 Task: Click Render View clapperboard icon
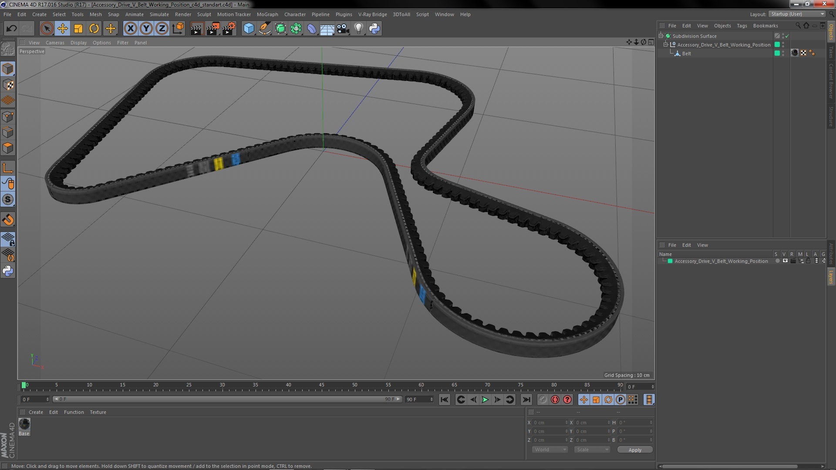pyautogui.click(x=196, y=29)
